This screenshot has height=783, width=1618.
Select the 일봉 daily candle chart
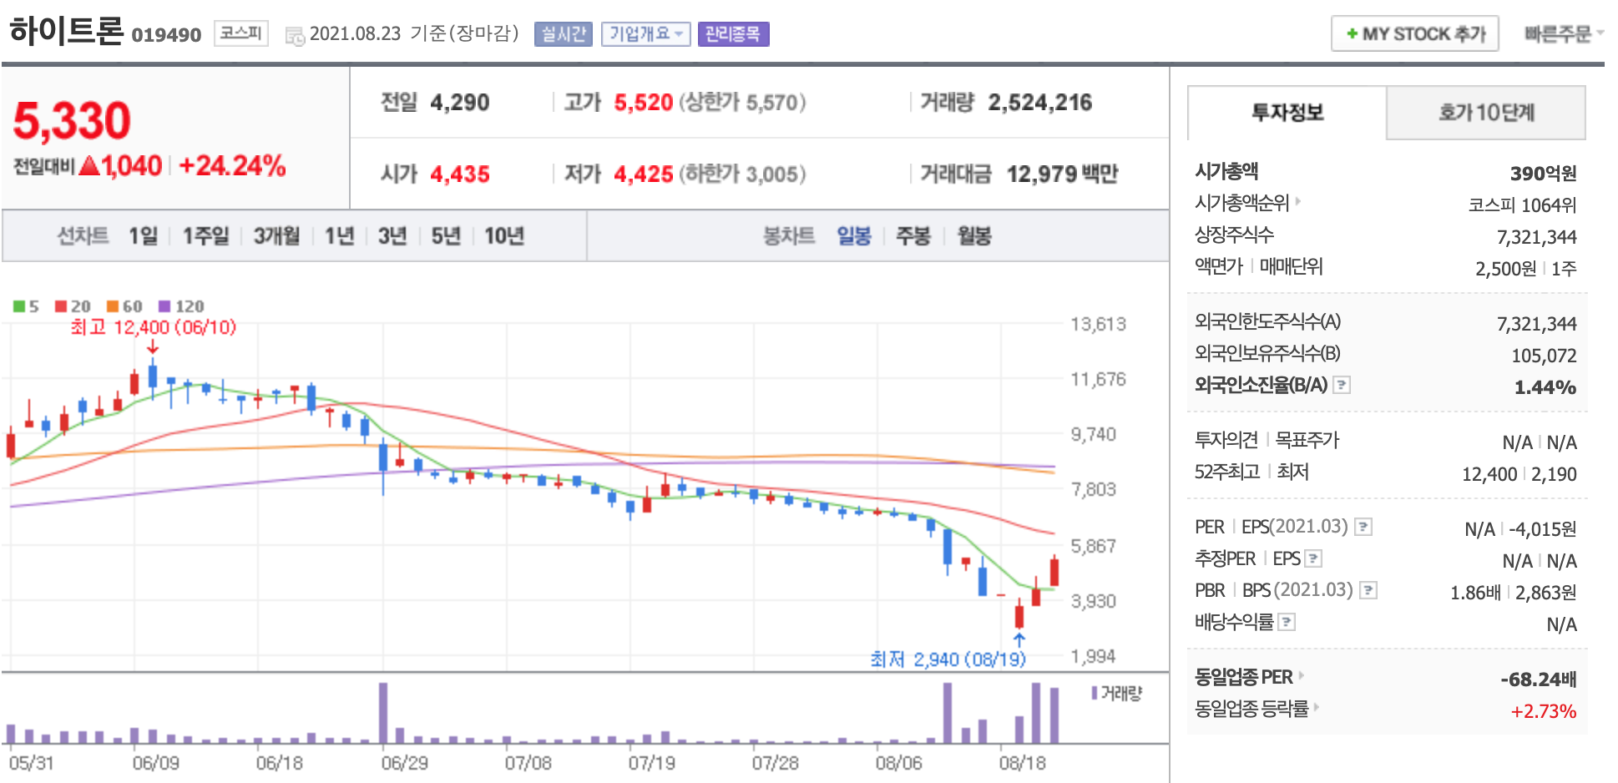coord(854,236)
